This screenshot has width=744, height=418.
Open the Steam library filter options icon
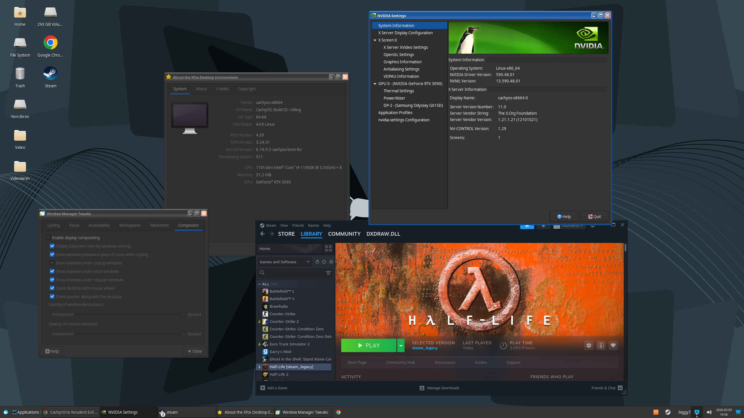click(x=328, y=273)
